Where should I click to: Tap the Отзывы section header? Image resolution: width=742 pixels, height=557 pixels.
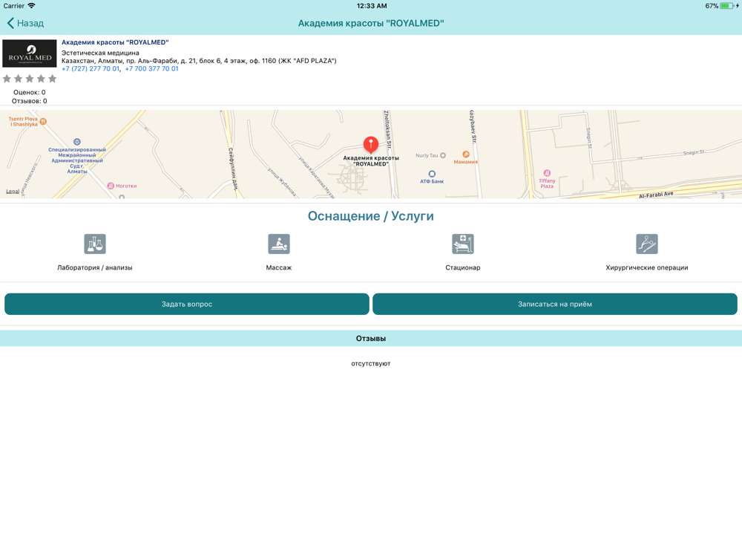[371, 338]
